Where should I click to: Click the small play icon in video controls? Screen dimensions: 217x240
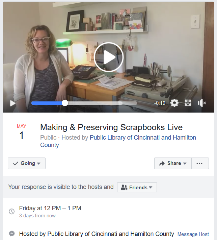click(x=13, y=103)
